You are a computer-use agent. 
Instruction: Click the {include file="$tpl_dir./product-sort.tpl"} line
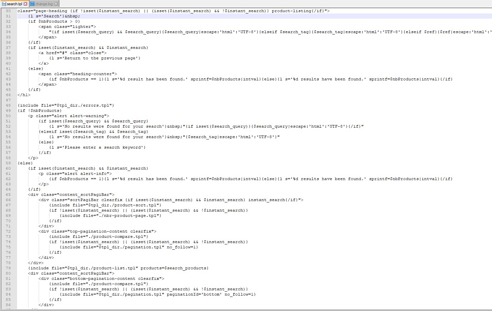105,205
